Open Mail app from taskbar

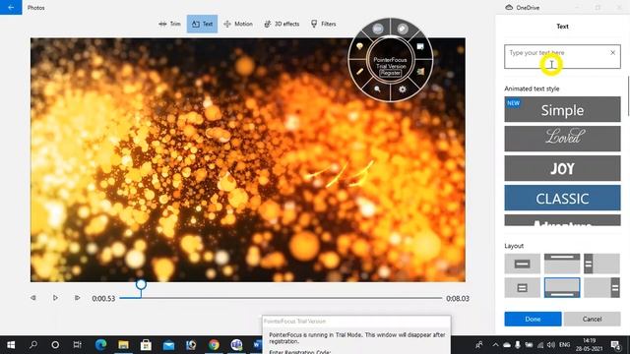(x=168, y=345)
